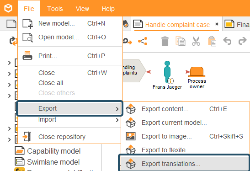Click Close in the File menu
Image resolution: width=250 pixels, height=171 pixels.
point(70,73)
